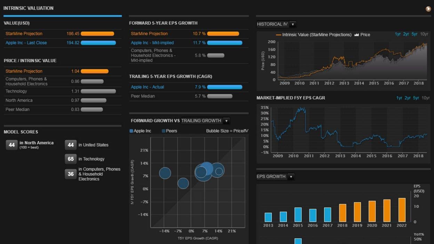Click the Apple Inc legend square in bubble chart
The image size is (434, 244).
[x=131, y=131]
